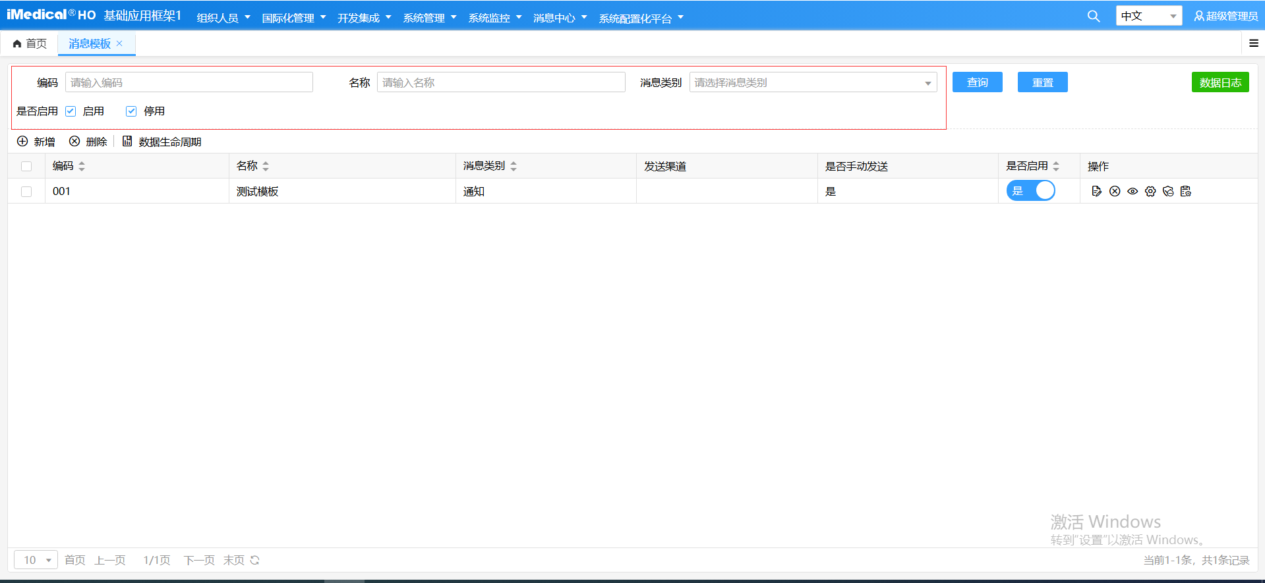Click the 查询 button
Viewport: 1265px width, 583px height.
(977, 82)
